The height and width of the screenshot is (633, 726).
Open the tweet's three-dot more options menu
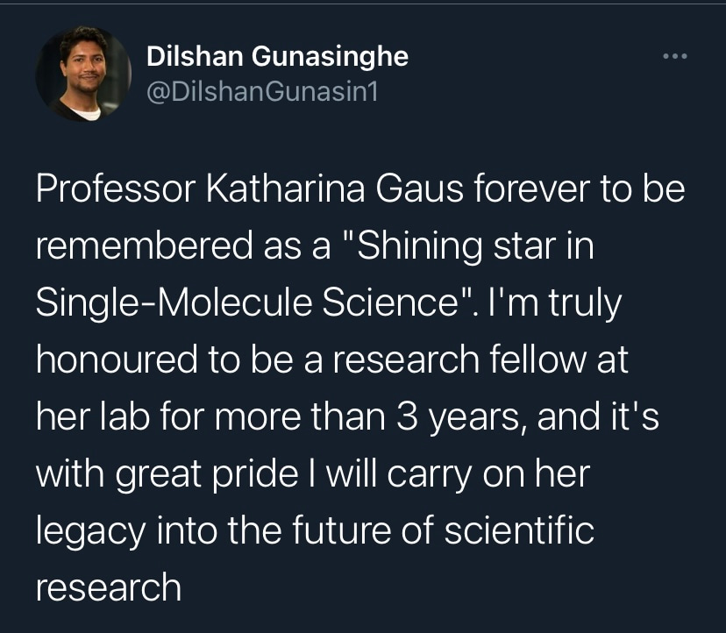pyautogui.click(x=675, y=57)
